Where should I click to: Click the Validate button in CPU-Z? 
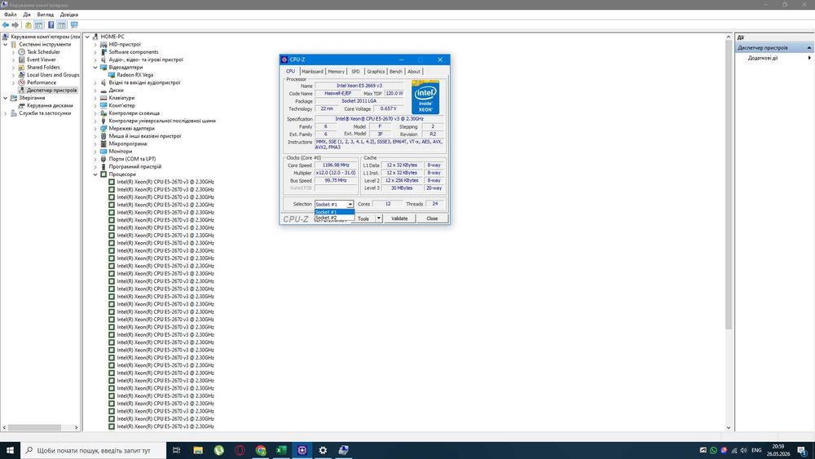(399, 218)
